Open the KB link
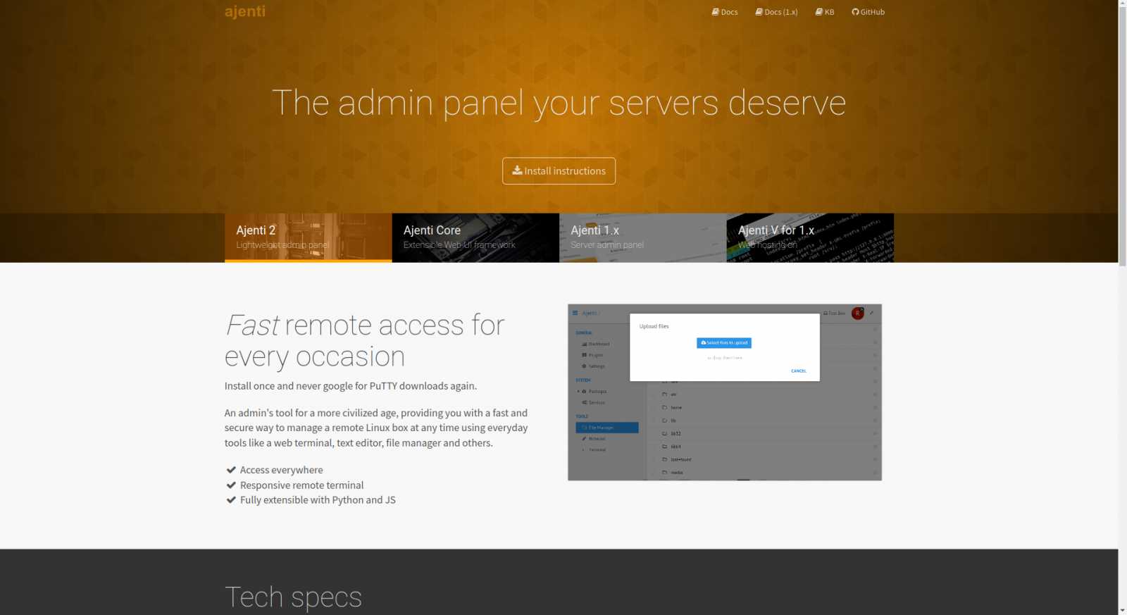Screen dimensions: 1127x615 (825, 12)
